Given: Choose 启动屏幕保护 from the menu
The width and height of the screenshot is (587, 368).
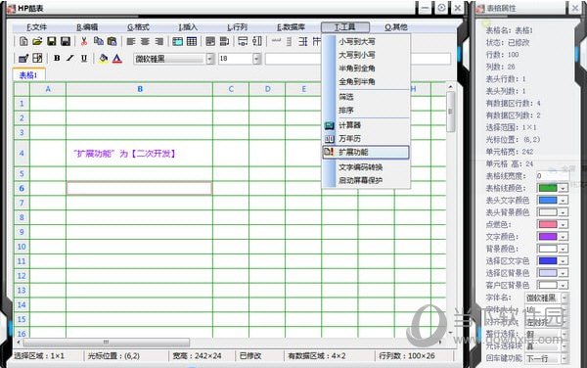Looking at the screenshot, I should coord(360,180).
